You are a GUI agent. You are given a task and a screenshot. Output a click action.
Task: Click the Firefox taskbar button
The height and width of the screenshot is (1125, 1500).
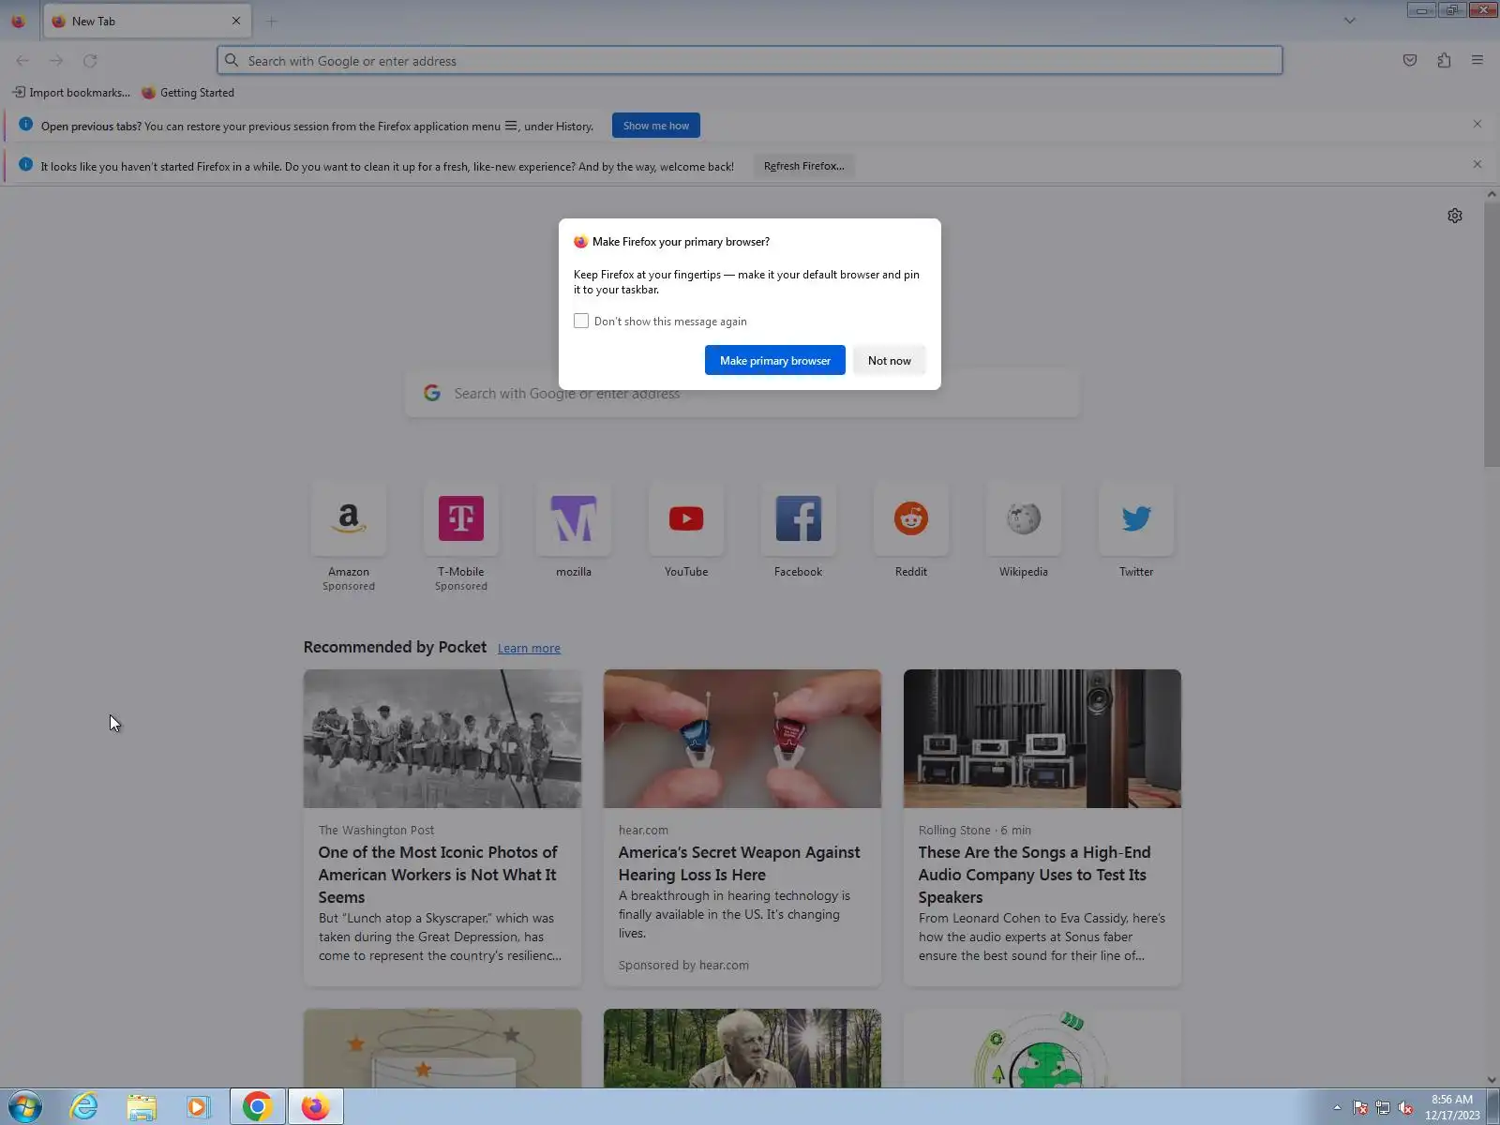(x=316, y=1107)
